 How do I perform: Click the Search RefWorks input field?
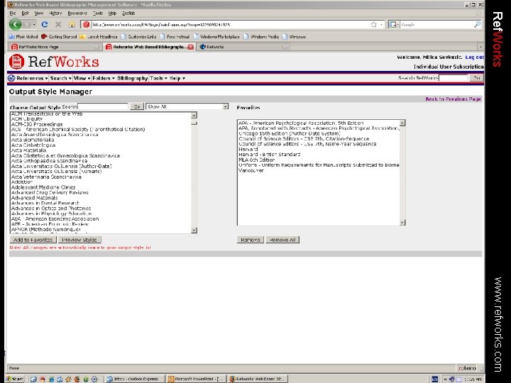click(x=454, y=78)
